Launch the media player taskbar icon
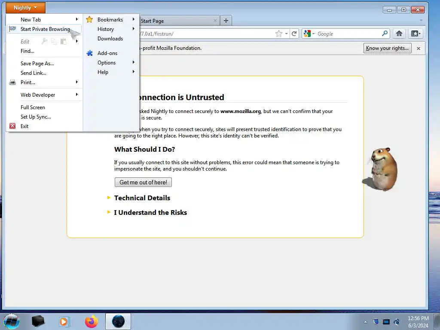 click(x=64, y=321)
